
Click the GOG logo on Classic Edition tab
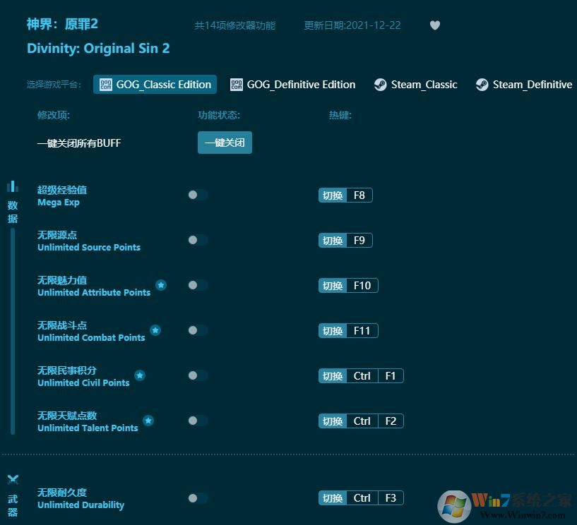[106, 85]
